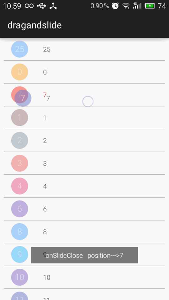The image size is (169, 300).
Task: Tap the light blue circle avatar labeled 9
Action: [19, 254]
